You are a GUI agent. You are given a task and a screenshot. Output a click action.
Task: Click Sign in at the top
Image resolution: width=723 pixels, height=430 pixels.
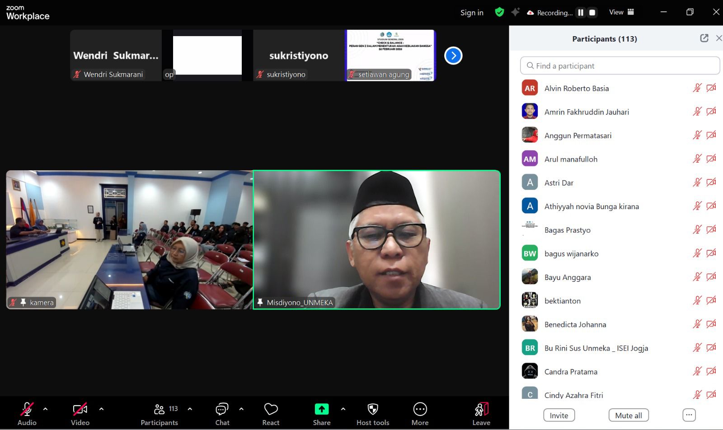pos(472,13)
